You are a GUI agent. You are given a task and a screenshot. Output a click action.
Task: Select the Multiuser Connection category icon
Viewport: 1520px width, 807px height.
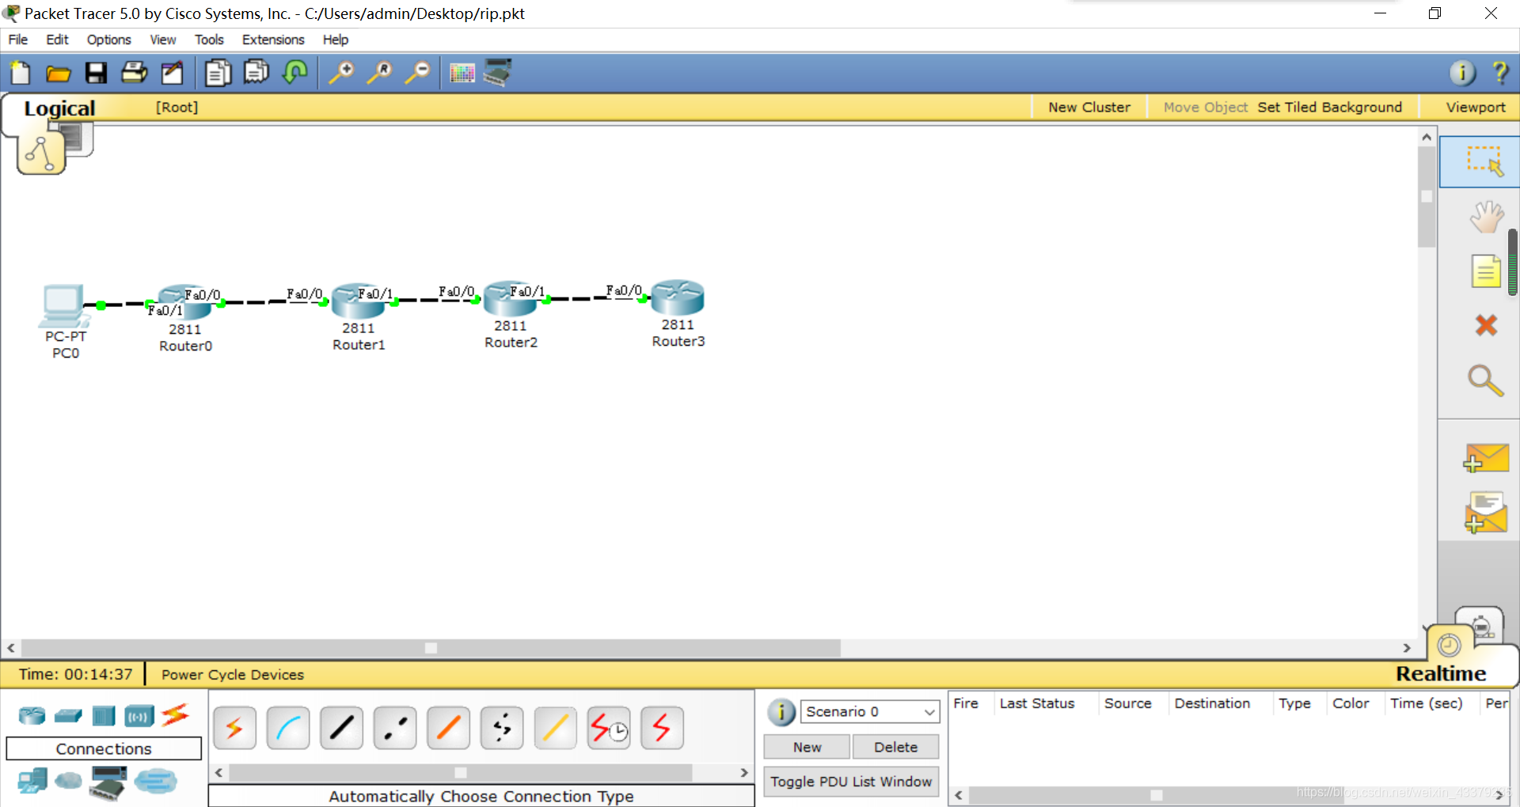[155, 782]
